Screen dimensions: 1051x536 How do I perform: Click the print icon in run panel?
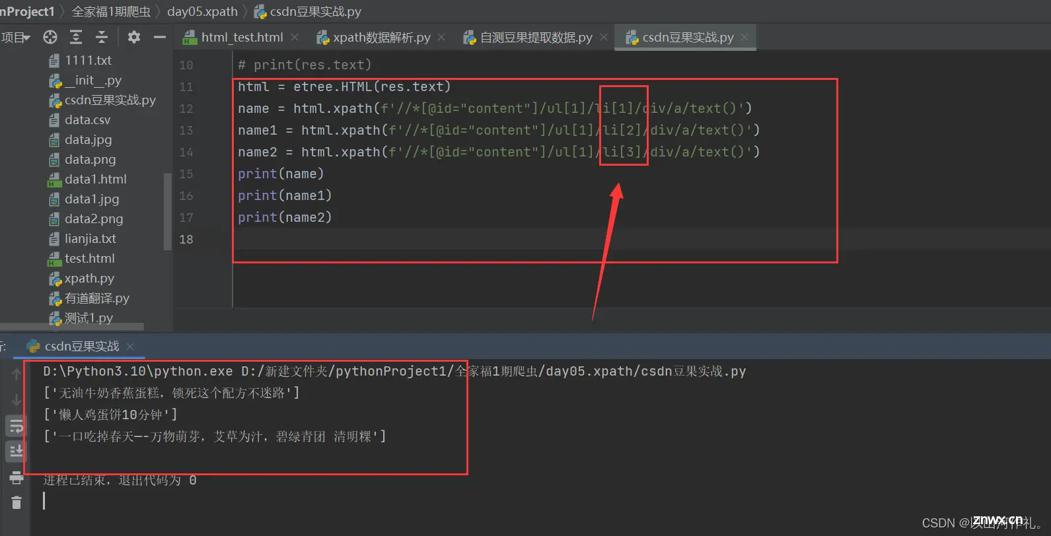(x=17, y=477)
